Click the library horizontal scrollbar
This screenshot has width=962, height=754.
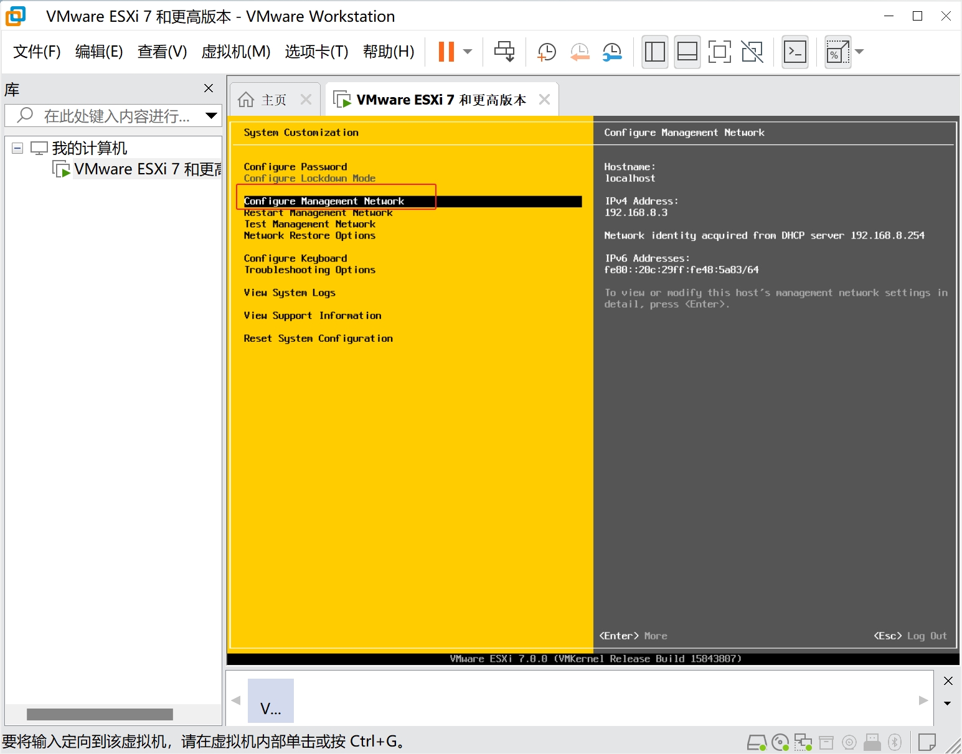[x=100, y=714]
